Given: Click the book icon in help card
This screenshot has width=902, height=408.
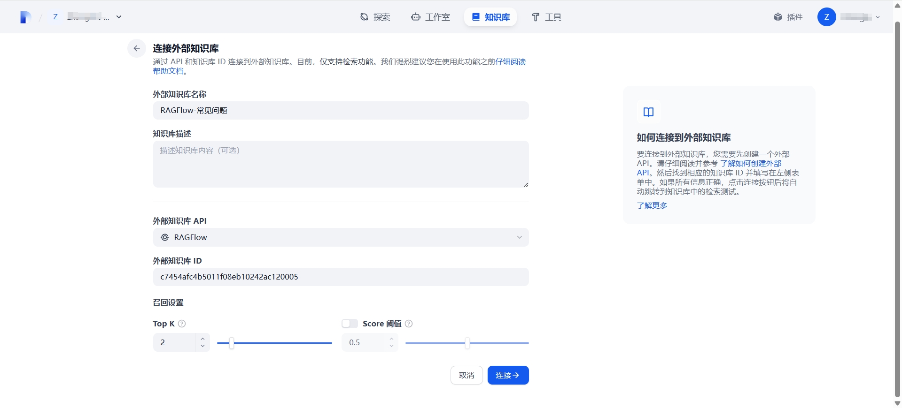Looking at the screenshot, I should (648, 112).
